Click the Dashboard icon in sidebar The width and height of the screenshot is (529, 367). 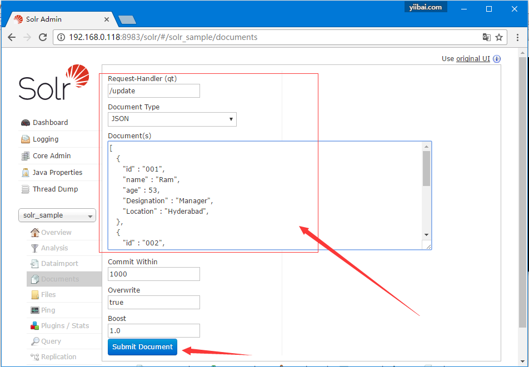coord(25,123)
